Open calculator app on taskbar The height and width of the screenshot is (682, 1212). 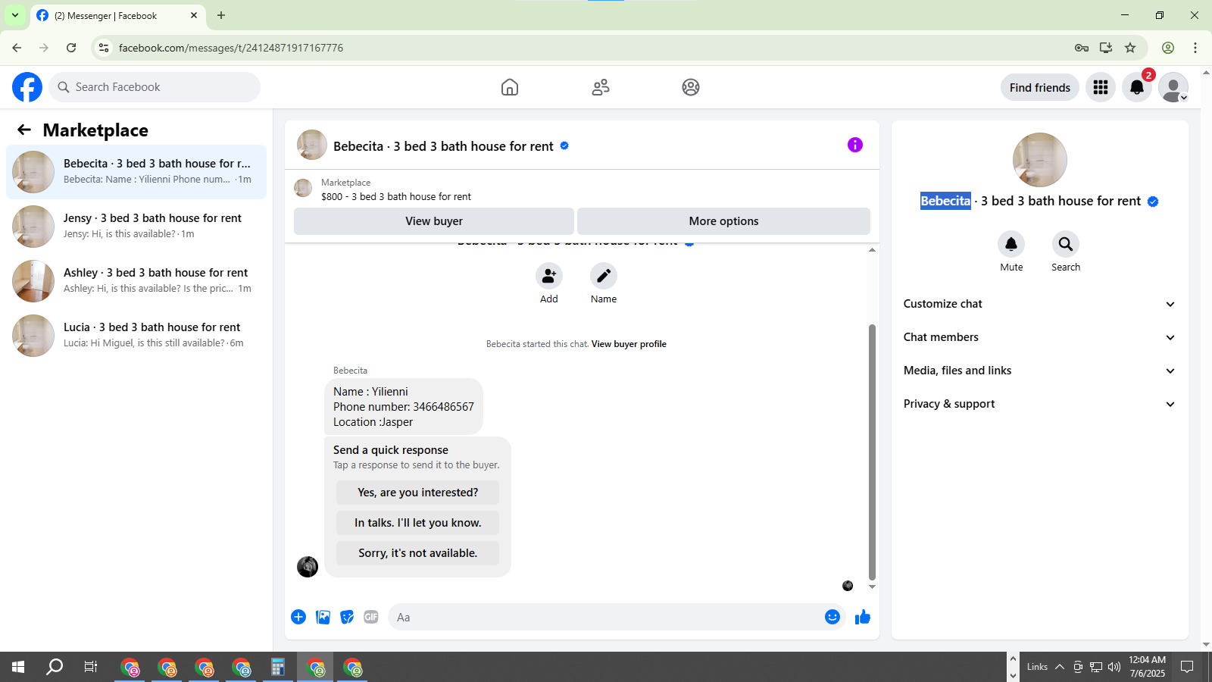(x=278, y=667)
